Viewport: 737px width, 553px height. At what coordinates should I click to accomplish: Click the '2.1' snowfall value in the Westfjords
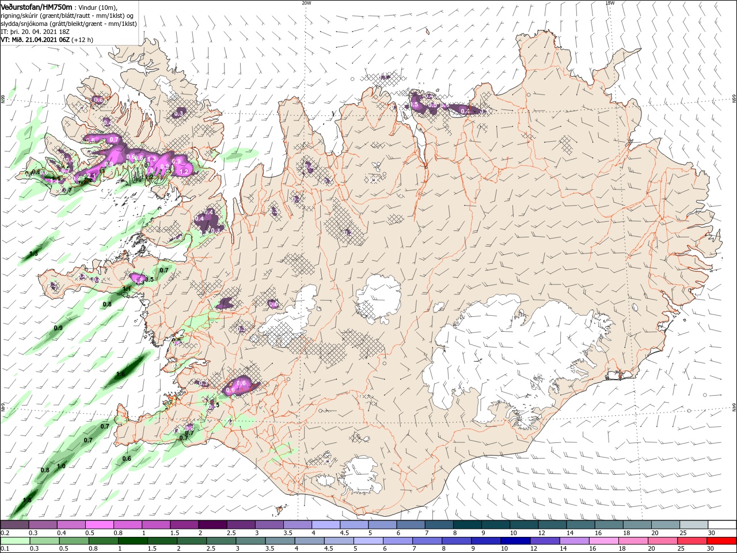92,176
